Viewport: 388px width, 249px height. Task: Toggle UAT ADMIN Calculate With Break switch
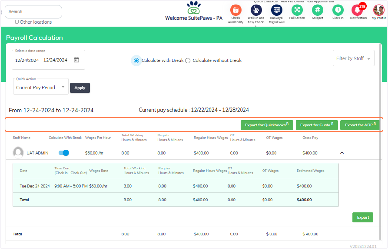point(64,153)
